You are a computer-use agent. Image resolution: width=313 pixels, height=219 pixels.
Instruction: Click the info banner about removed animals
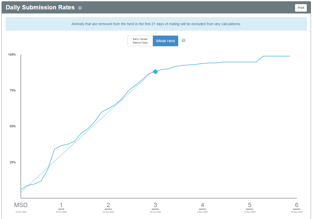[x=156, y=24]
